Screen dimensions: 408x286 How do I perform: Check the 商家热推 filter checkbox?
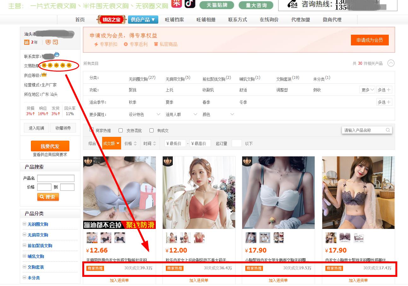[x=92, y=130]
